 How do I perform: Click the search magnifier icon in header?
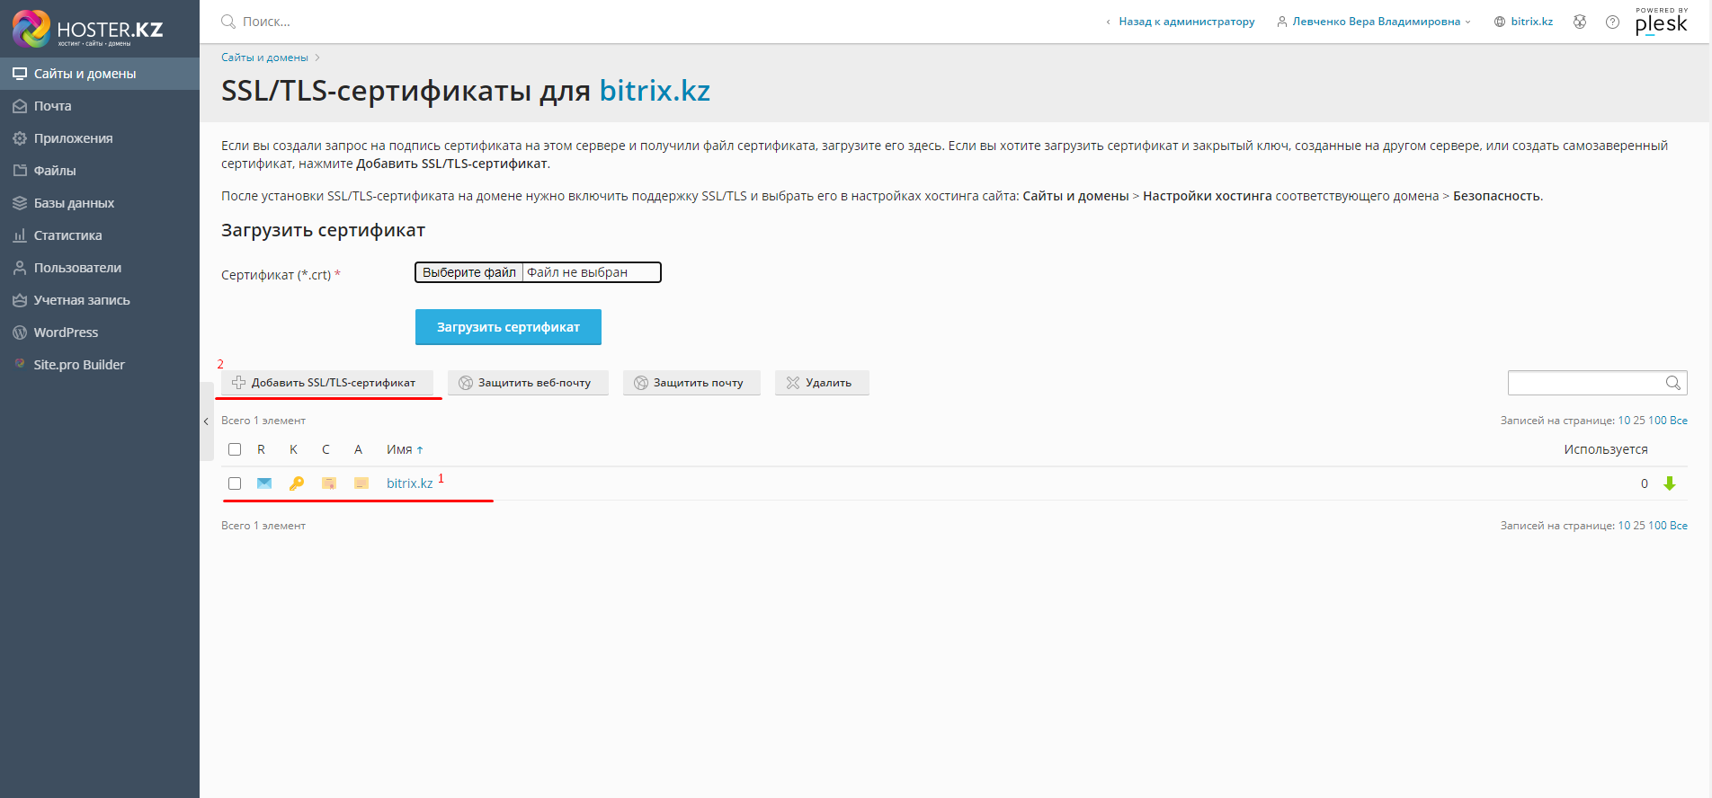(x=228, y=22)
